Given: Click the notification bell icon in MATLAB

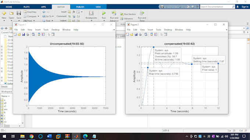Looking at the screenshot, I should pos(238,7).
